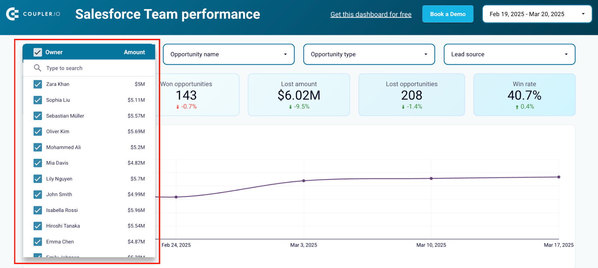Sort by the Amount column header
Image resolution: width=598 pixels, height=268 pixels.
tap(134, 52)
